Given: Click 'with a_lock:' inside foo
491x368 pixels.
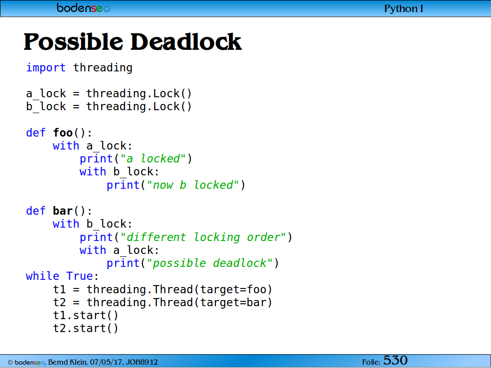Looking at the screenshot, I should [93, 146].
